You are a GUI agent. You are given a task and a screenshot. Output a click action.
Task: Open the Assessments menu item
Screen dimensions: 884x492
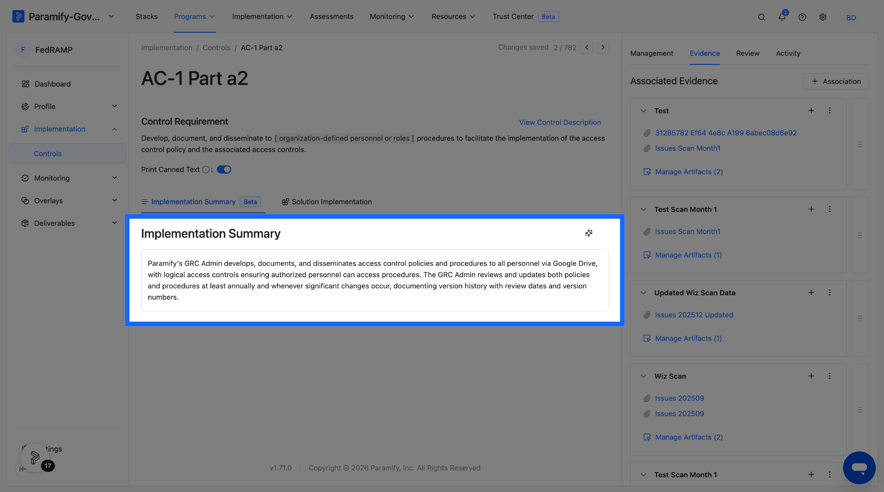(x=331, y=17)
